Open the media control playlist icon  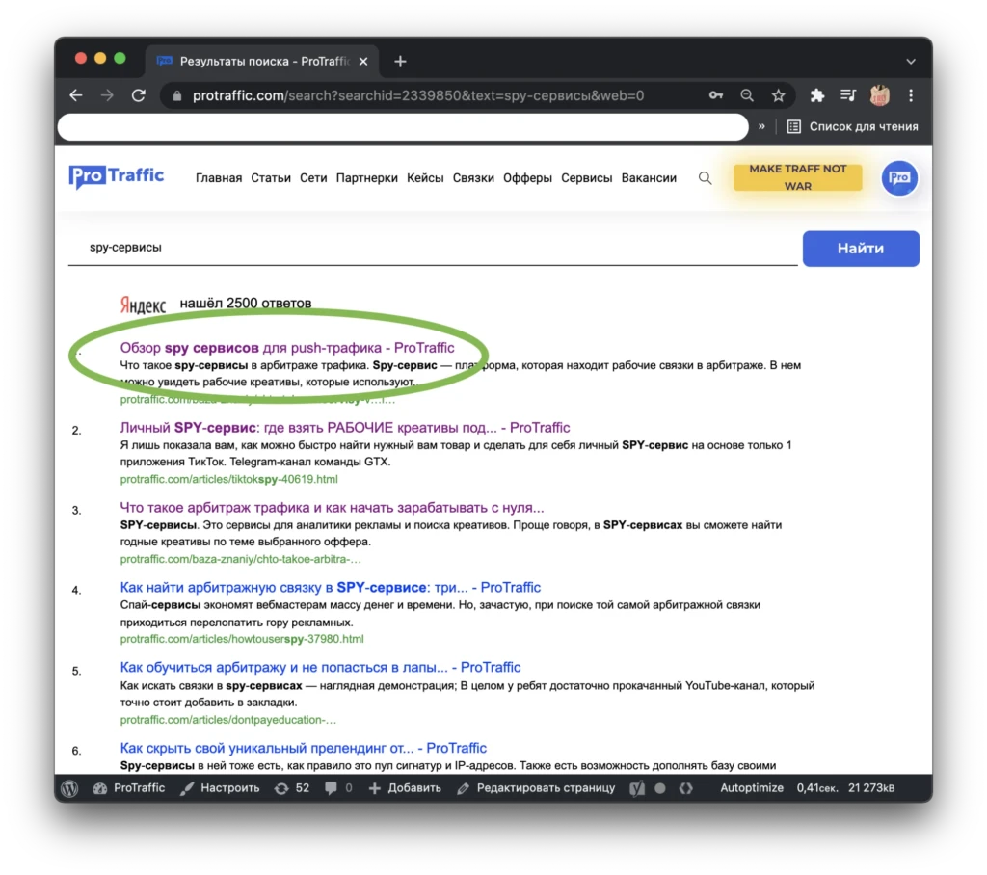pos(848,95)
